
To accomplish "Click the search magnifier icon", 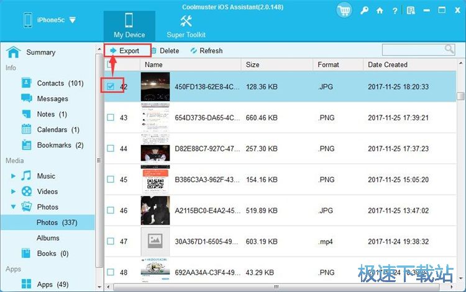I will pos(449,49).
